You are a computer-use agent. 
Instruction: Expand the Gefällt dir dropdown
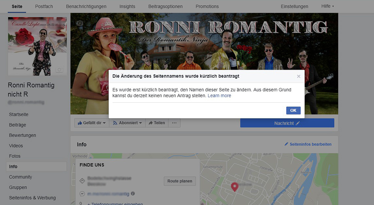coord(92,123)
